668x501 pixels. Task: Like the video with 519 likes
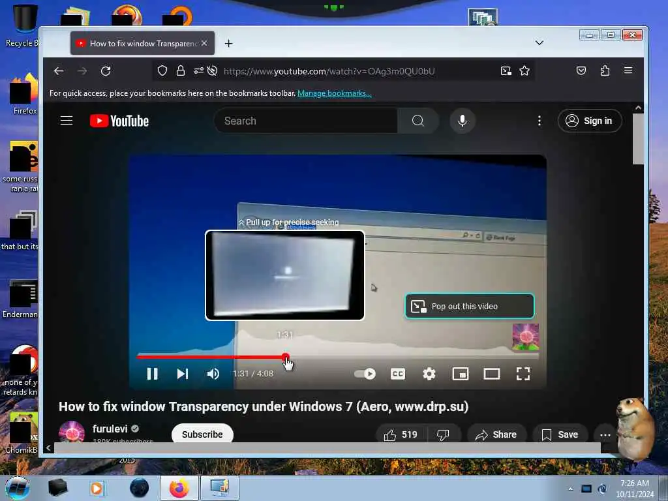[401, 434]
